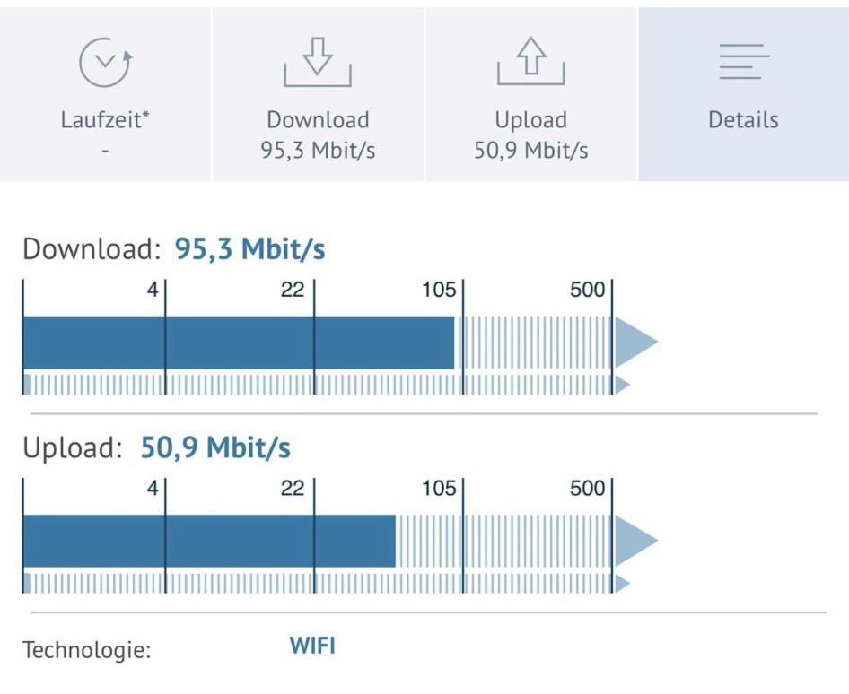Click the filled Download speed bar
The width and height of the screenshot is (849, 694).
tap(239, 343)
